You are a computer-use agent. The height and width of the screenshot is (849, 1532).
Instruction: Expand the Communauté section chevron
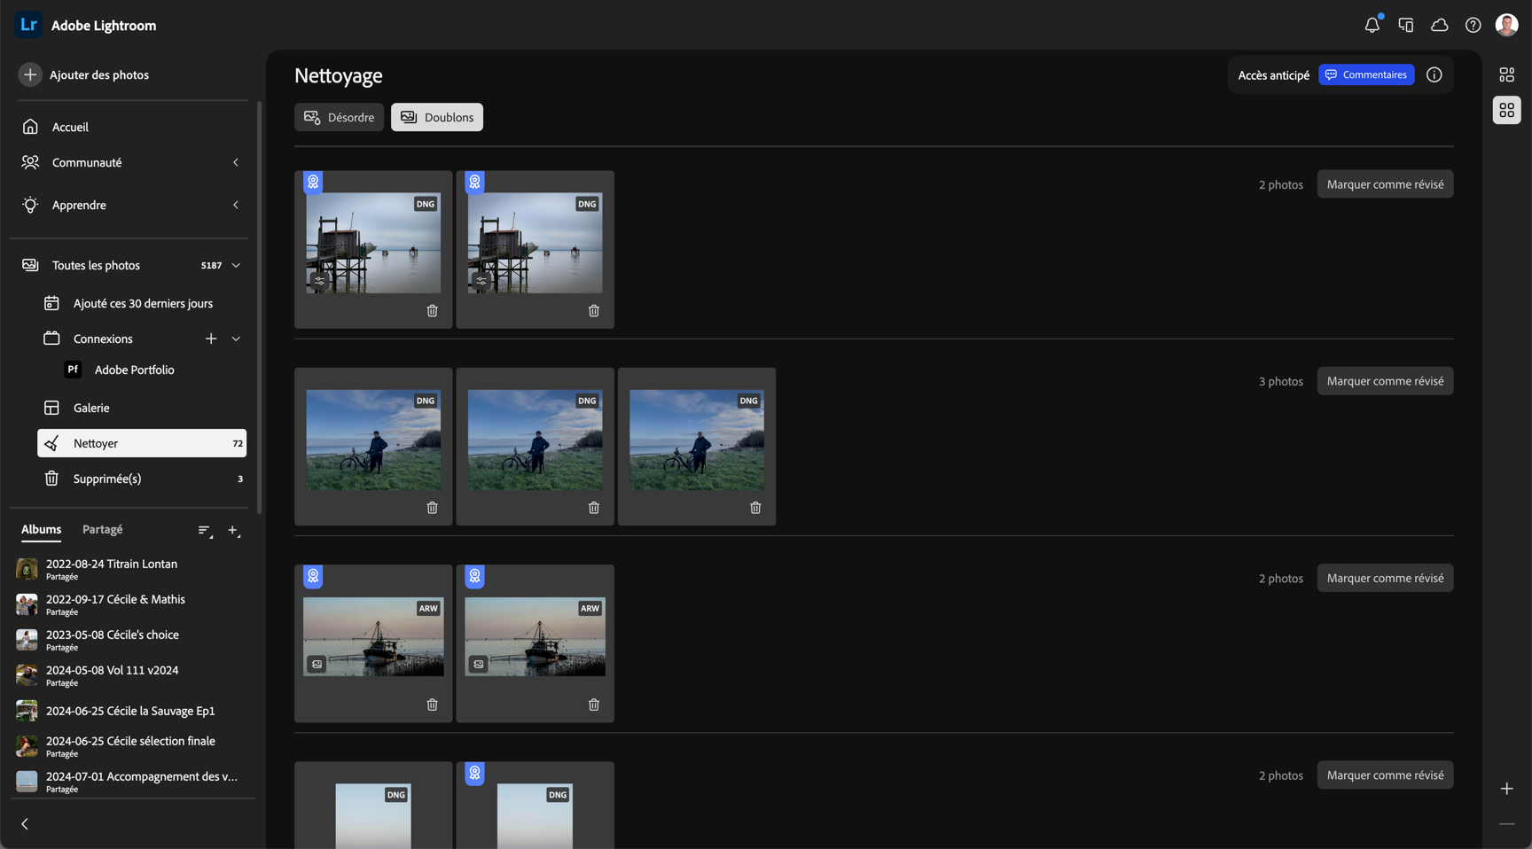click(236, 162)
